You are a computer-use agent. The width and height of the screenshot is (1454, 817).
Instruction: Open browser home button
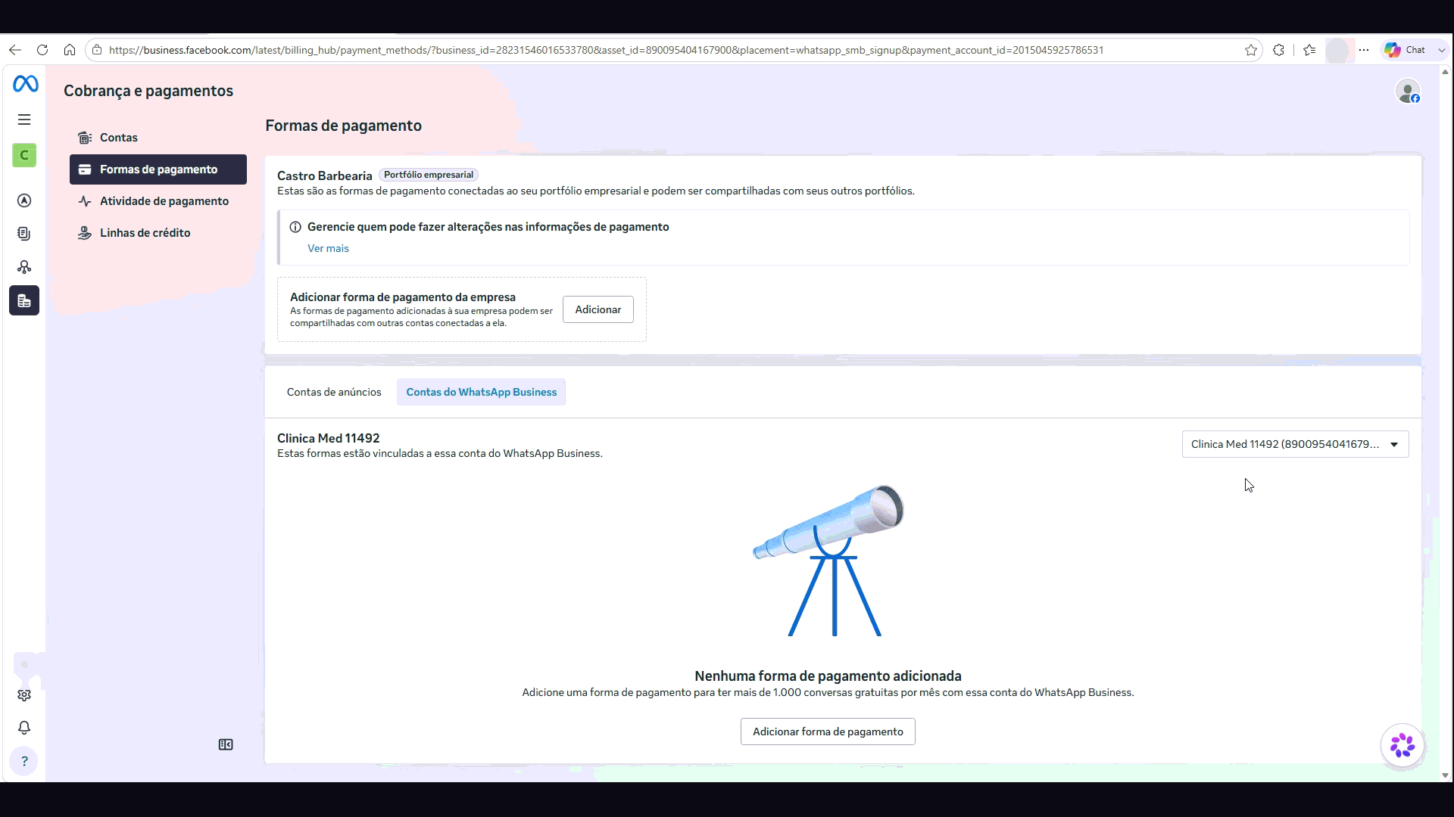(x=70, y=50)
